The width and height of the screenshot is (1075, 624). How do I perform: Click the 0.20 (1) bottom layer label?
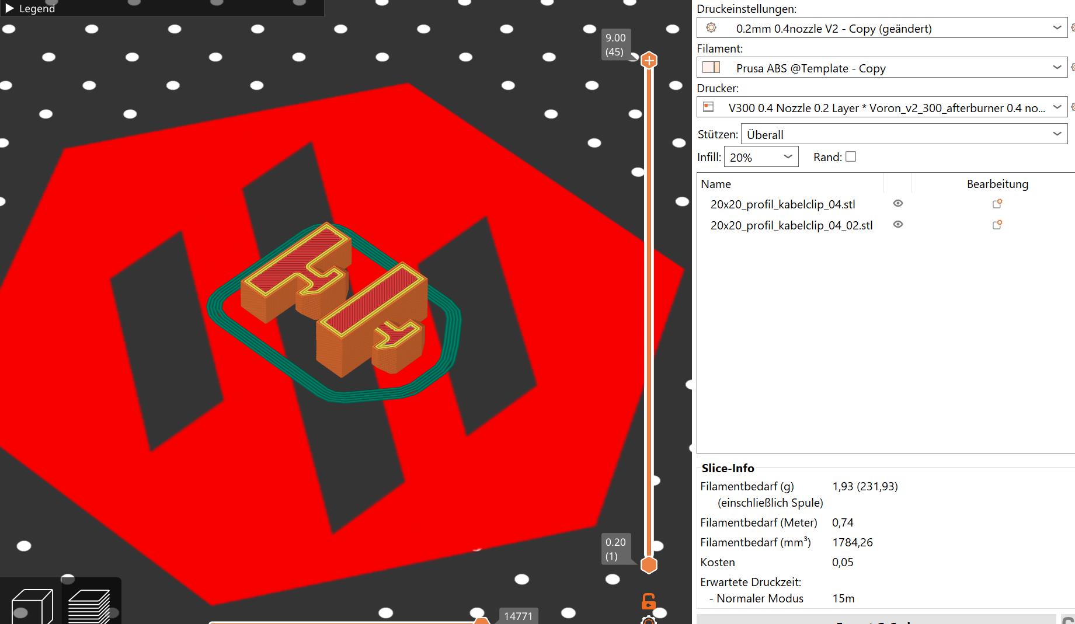pos(615,549)
